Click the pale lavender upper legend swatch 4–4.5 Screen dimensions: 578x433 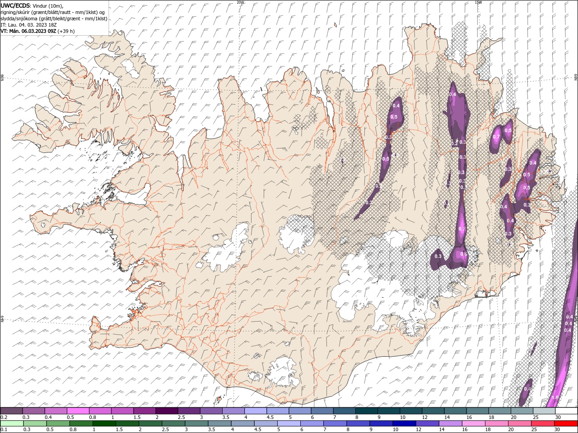point(256,411)
